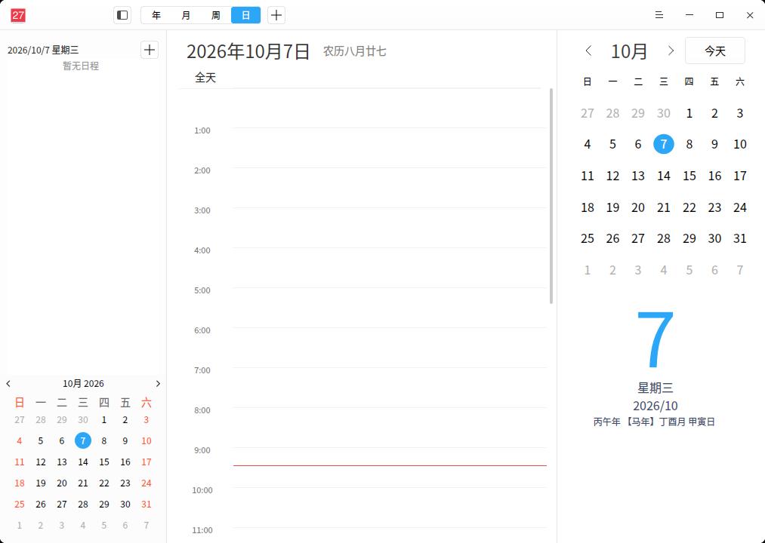Previous month arrow in sidebar mini calendar
Viewport: 765px width, 543px height.
click(8, 384)
